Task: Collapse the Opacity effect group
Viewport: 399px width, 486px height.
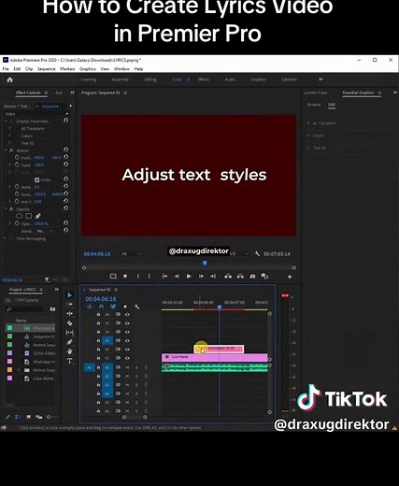Action: tap(6, 208)
